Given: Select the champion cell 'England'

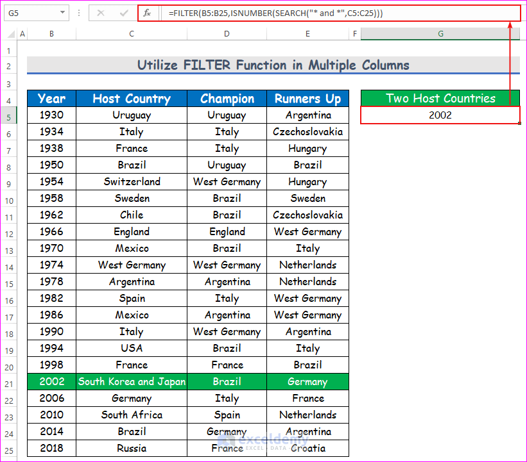Looking at the screenshot, I should (227, 231).
